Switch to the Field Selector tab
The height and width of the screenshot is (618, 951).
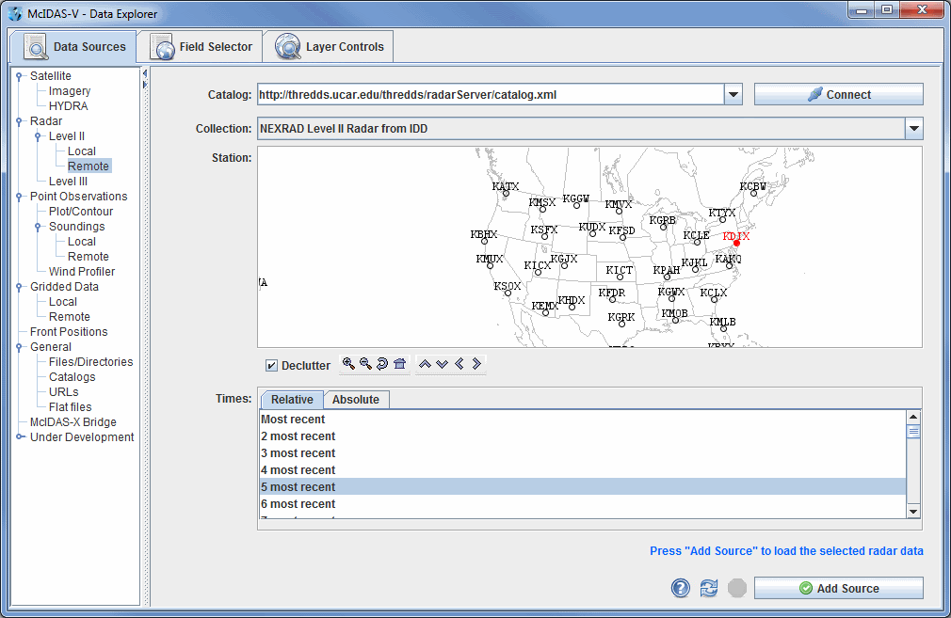click(201, 47)
